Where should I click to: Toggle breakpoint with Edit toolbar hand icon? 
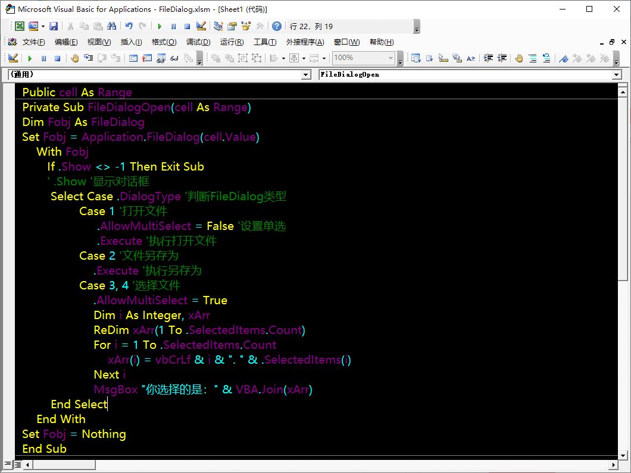tap(519, 58)
